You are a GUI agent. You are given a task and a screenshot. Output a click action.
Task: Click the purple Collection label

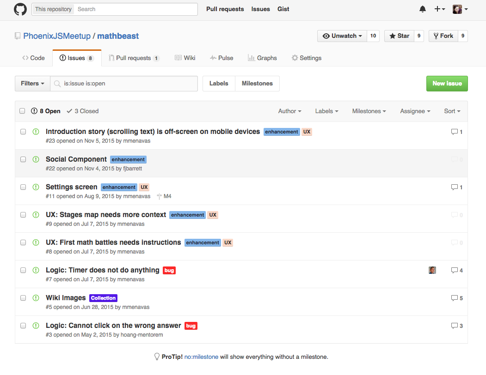click(x=103, y=298)
